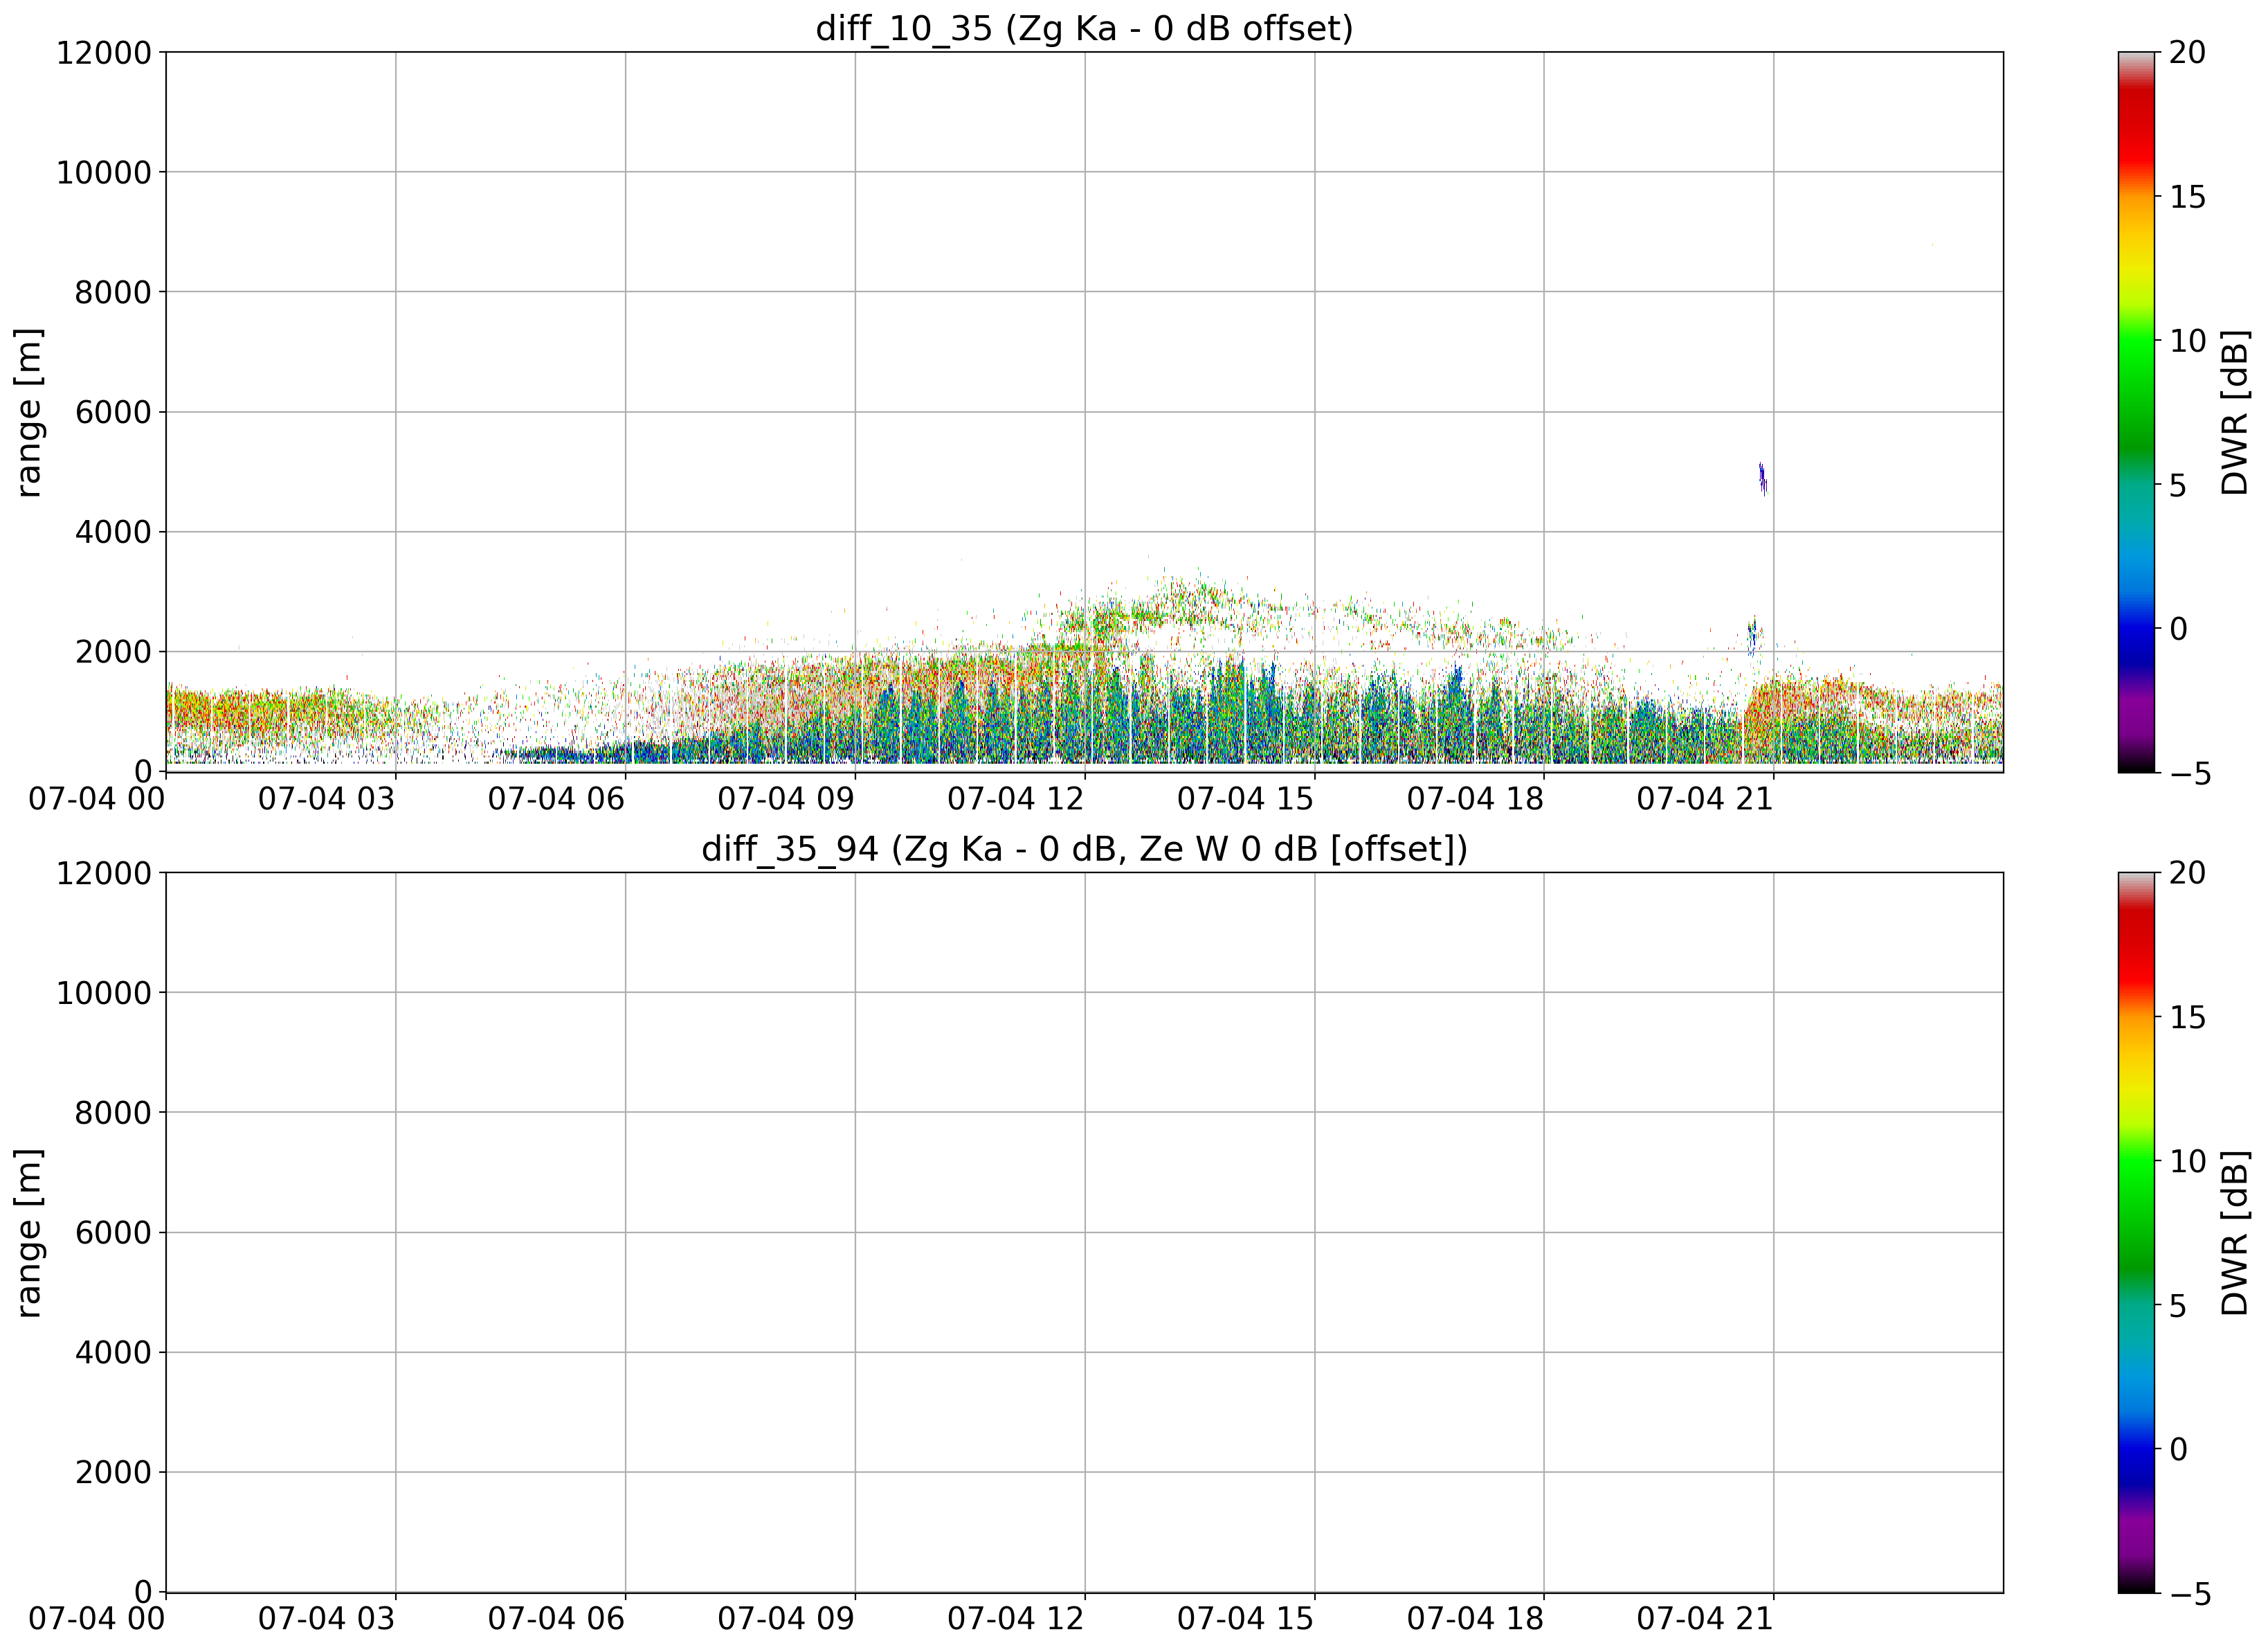Click the bottom colorbar 20 tick label
Screen dimensions: 2268x1650
[2187, 872]
